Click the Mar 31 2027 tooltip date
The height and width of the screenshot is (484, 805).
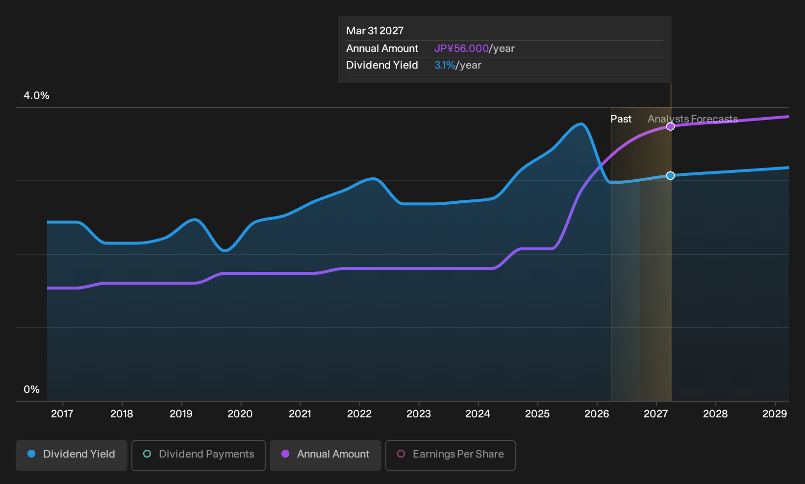pyautogui.click(x=375, y=31)
